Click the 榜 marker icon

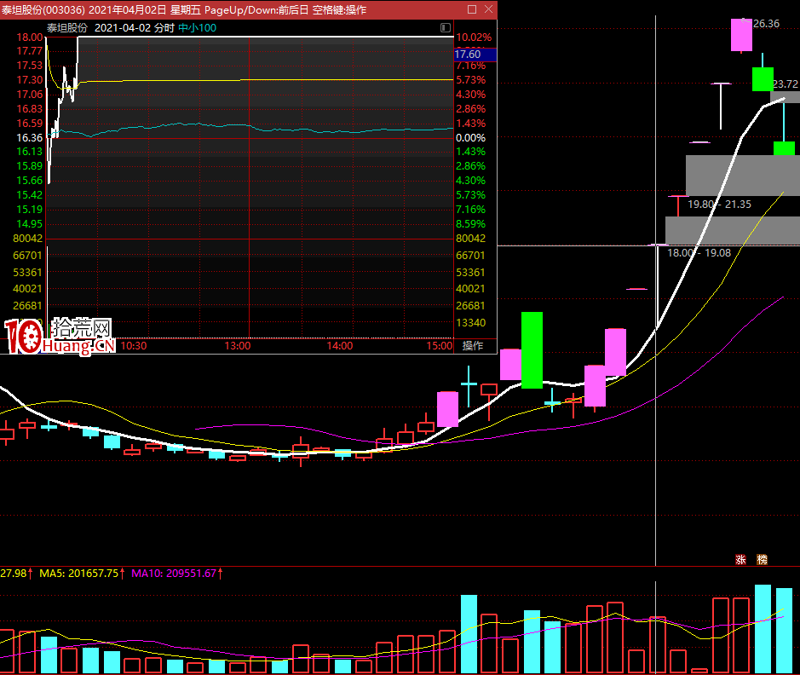(x=762, y=560)
